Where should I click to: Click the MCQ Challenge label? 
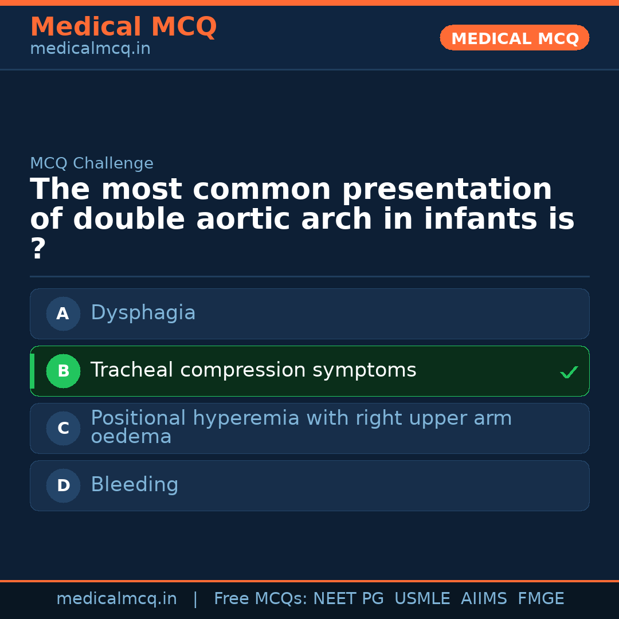coord(92,163)
